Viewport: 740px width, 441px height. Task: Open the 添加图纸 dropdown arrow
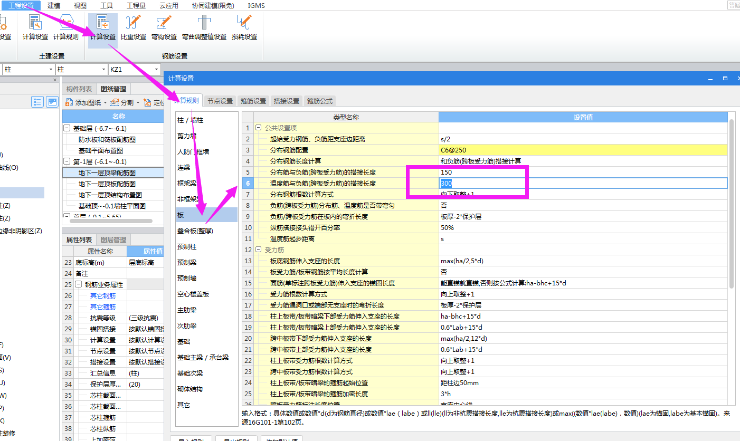105,103
